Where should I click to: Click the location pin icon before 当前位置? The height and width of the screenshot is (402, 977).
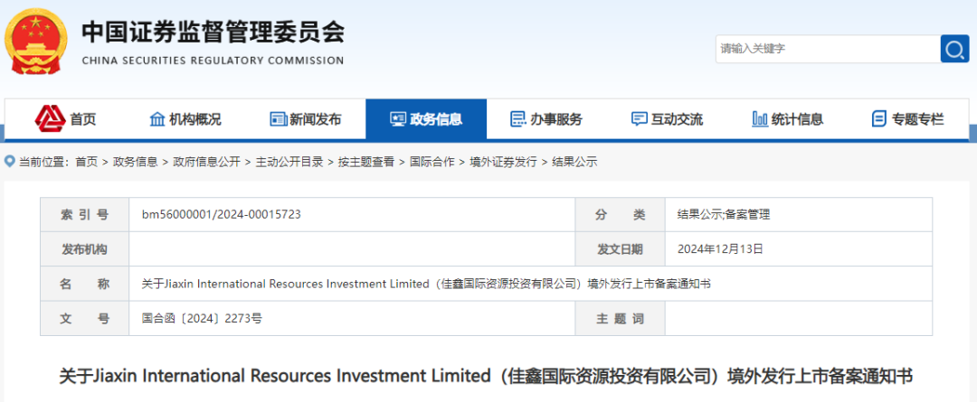(9, 162)
